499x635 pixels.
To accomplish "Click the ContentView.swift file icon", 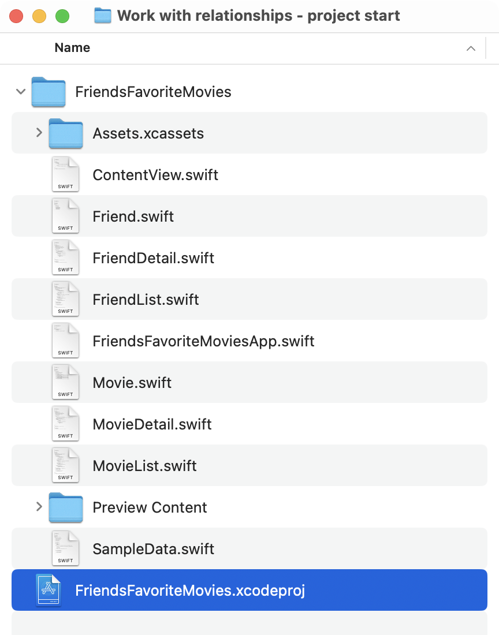I will point(65,174).
